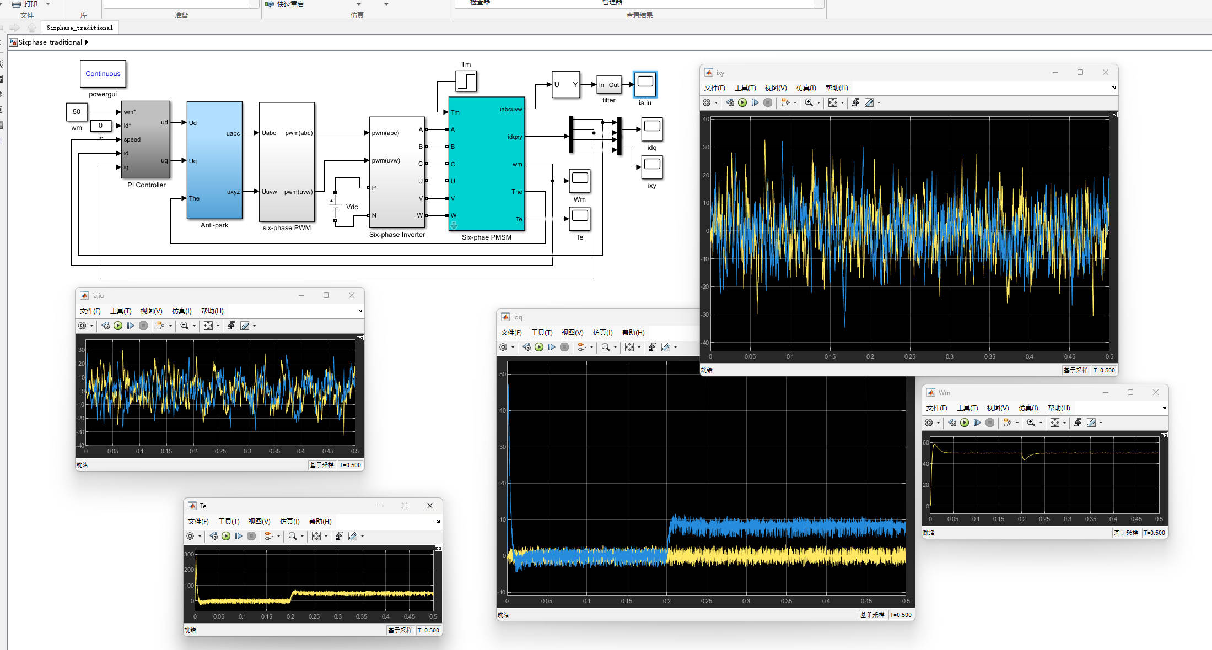Select zoom tool in Wm scope

click(1031, 422)
